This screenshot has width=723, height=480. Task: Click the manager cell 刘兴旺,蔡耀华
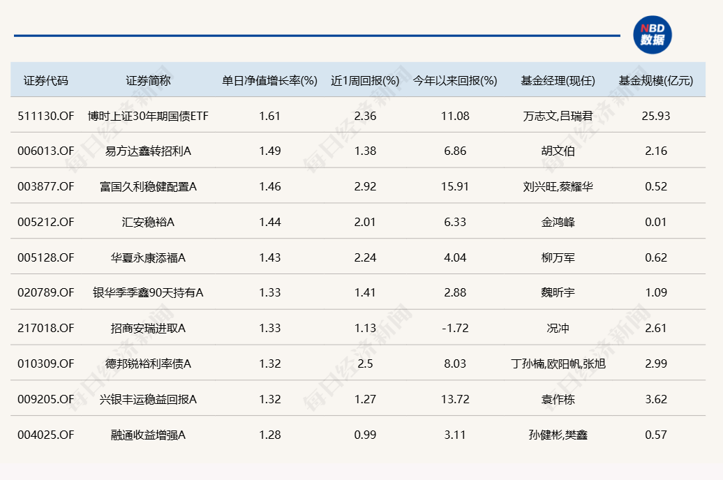(558, 186)
